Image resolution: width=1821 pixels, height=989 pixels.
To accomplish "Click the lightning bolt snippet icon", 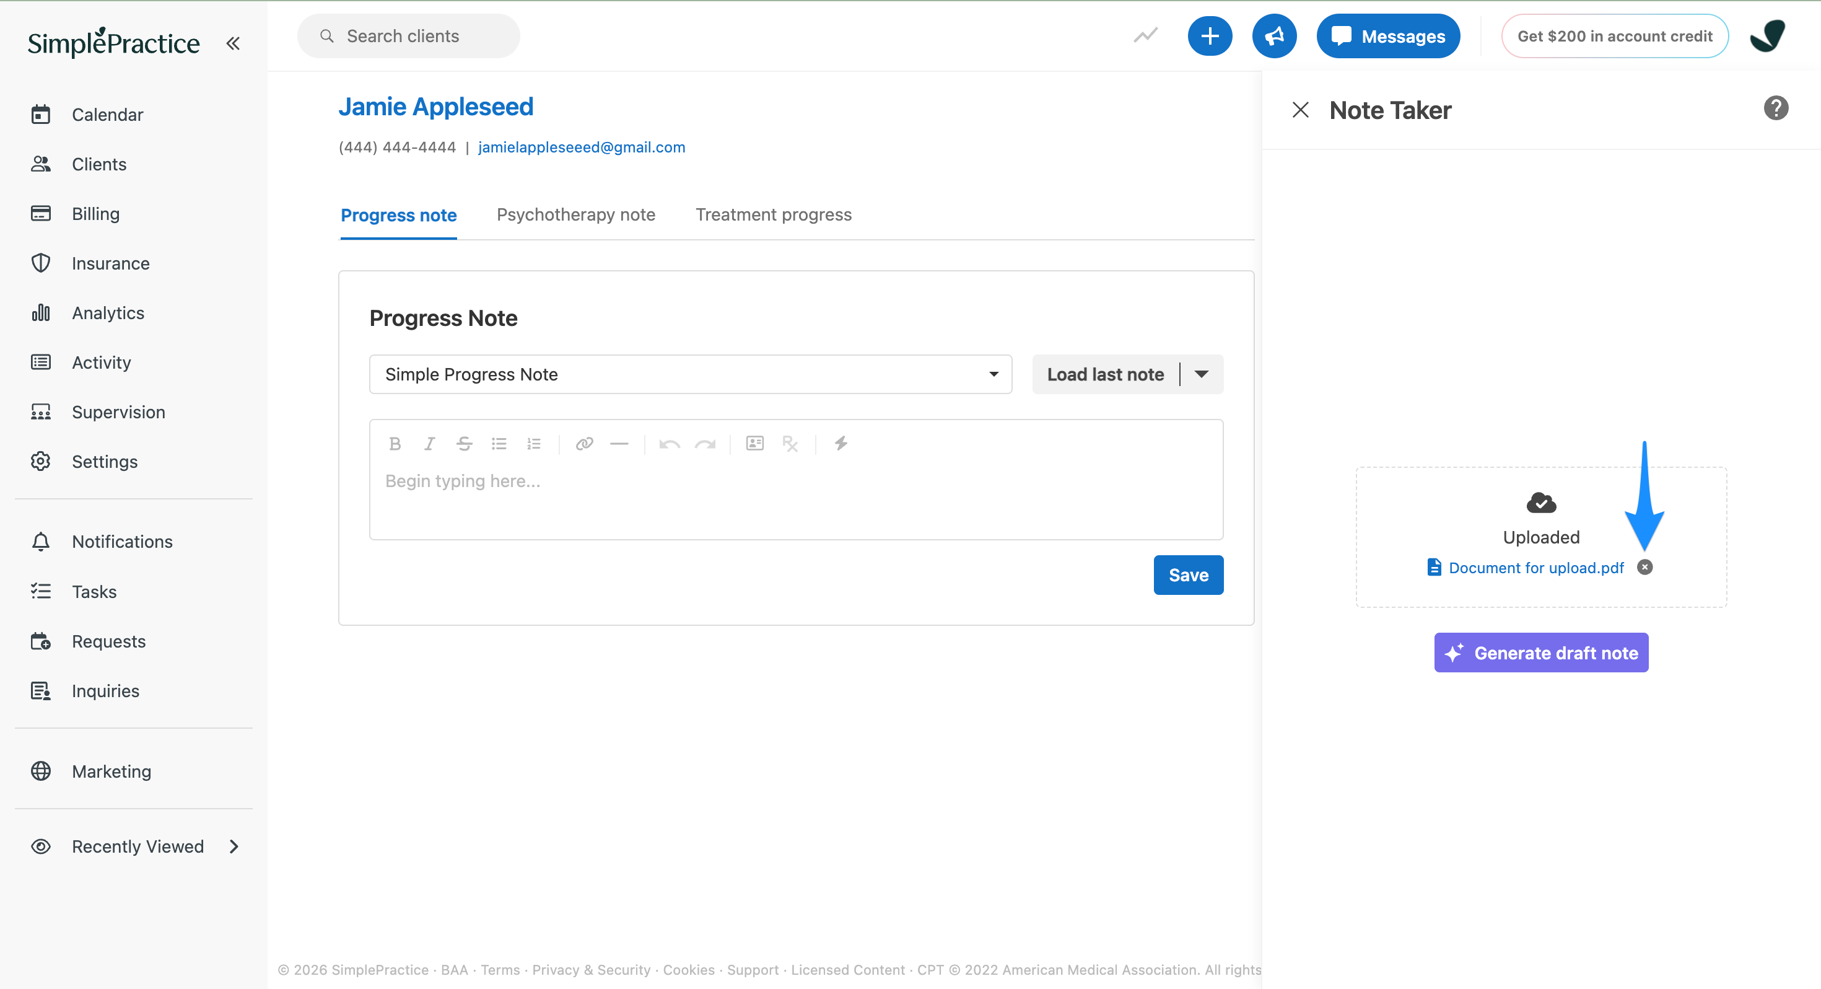I will [x=841, y=444].
